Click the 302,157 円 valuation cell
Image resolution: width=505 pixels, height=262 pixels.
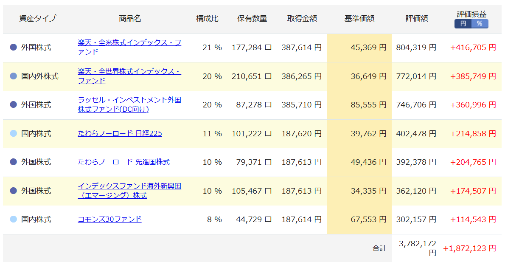click(416, 219)
